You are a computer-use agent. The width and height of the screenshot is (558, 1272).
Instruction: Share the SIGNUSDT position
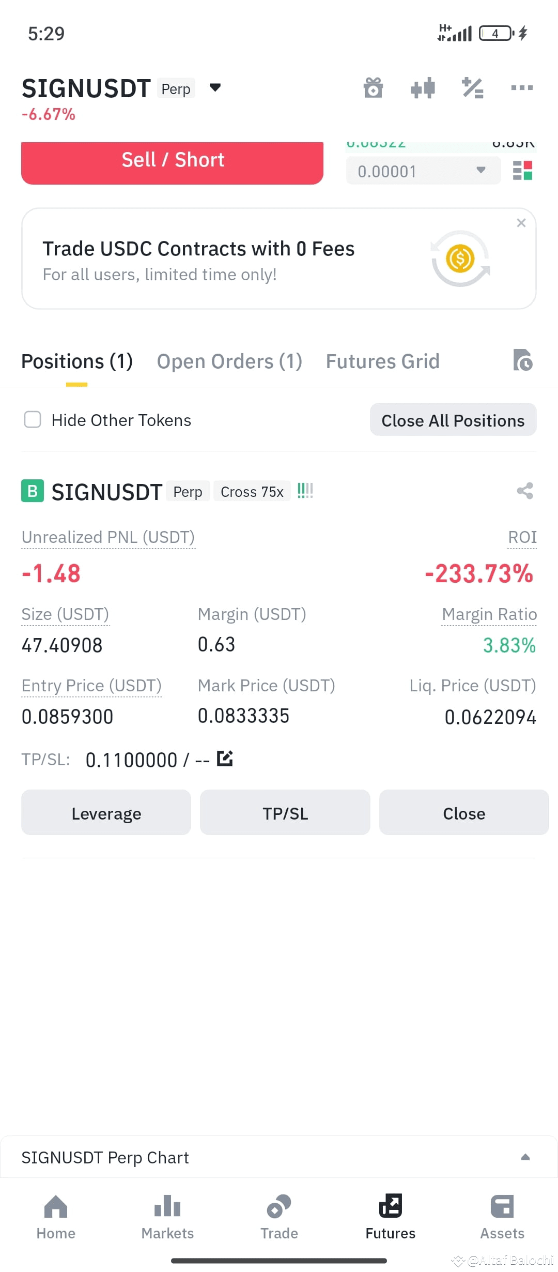click(x=525, y=491)
